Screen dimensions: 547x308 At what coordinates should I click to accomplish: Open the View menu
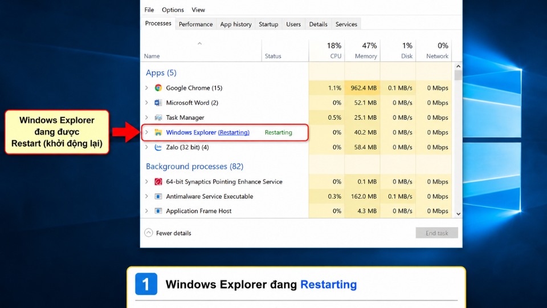(198, 10)
